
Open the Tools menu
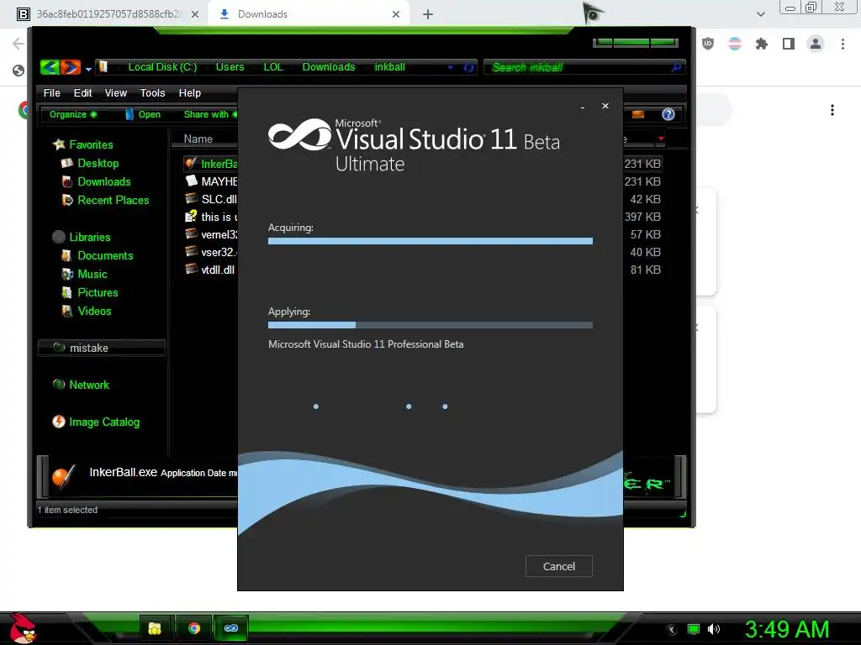click(153, 92)
